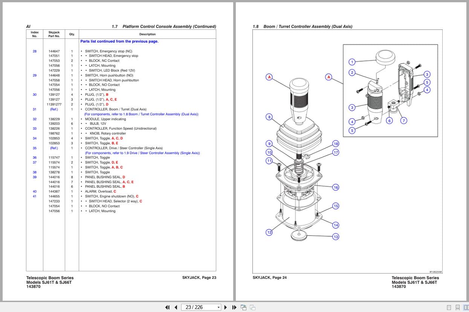The height and width of the screenshot is (312, 469).
Task: Click callout 12 on the controller diagram
Action: 269,232
